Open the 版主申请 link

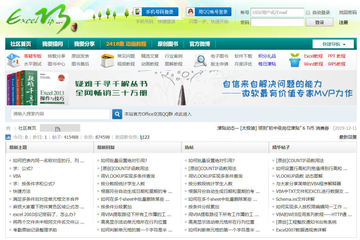[219, 64]
